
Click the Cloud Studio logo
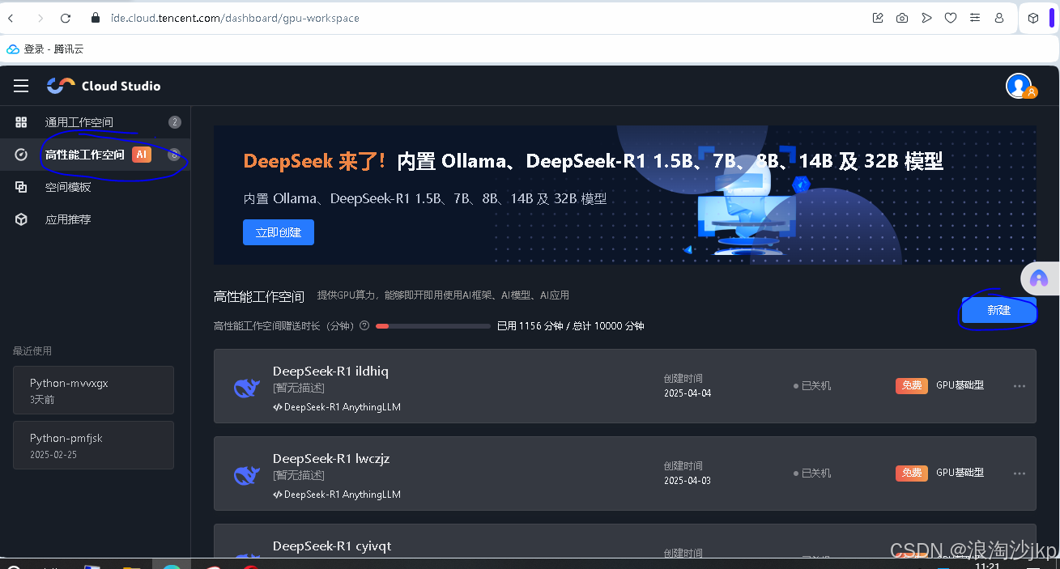[104, 86]
